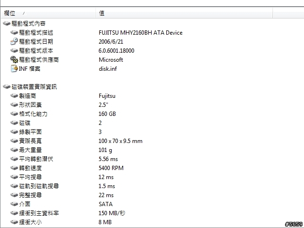Screen dimensions: 304x228
Task: Sort by the 欄位 column header
Action: 48,13
